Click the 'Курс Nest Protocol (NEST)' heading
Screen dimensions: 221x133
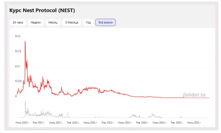tap(42, 10)
